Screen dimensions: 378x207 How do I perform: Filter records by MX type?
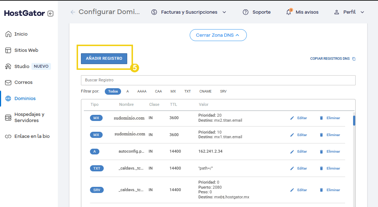(x=173, y=91)
